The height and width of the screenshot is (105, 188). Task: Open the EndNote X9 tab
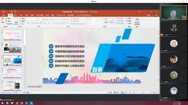coord(61,15)
